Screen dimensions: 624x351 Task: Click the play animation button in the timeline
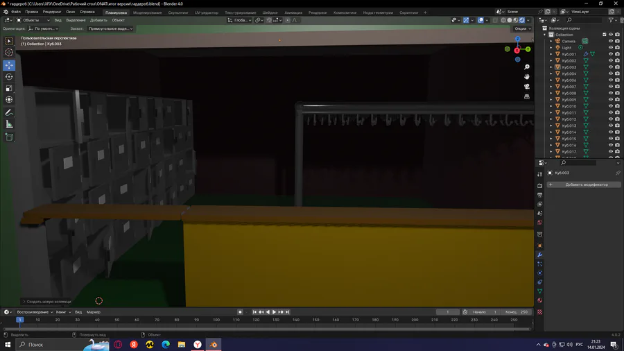pos(274,312)
